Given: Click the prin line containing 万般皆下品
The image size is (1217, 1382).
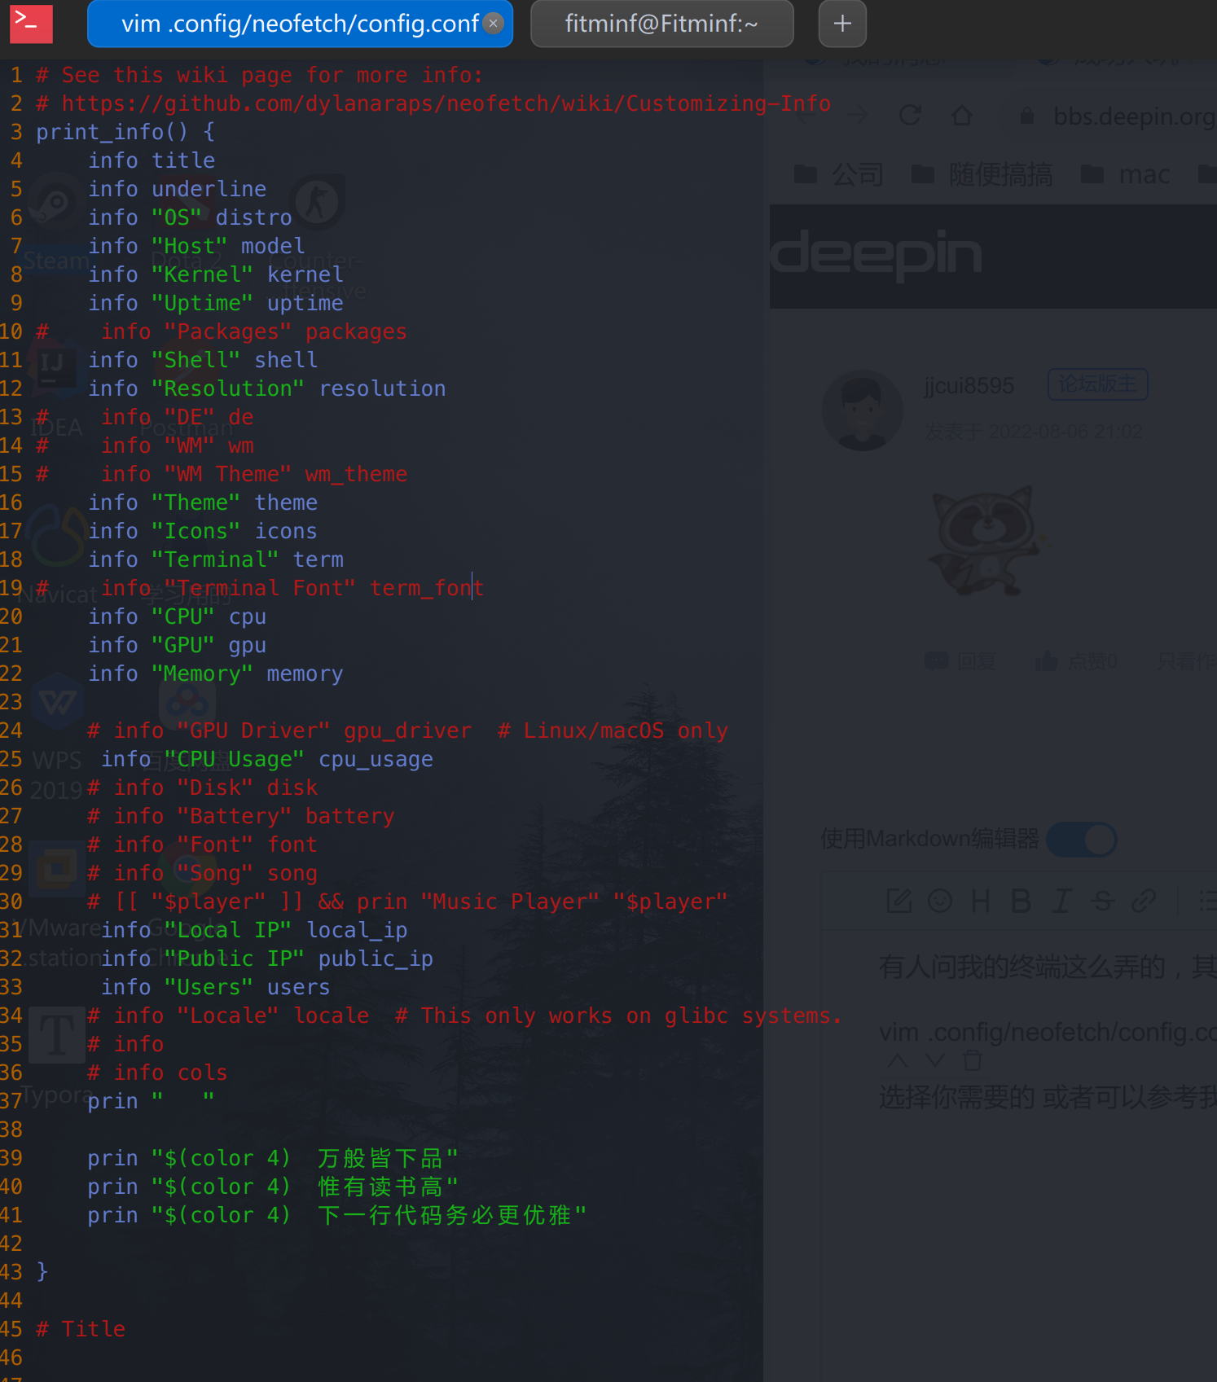Looking at the screenshot, I should coord(273,1158).
